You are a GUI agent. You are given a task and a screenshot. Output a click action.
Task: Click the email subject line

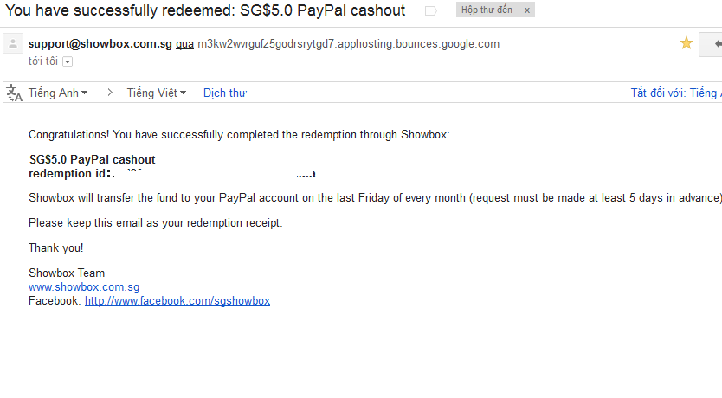coord(205,10)
